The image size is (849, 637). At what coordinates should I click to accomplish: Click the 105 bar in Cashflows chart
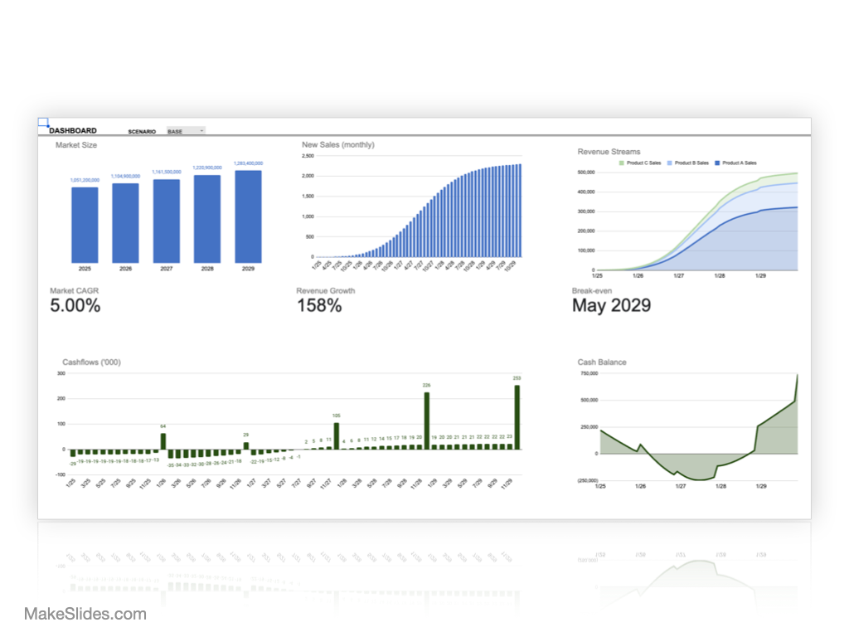click(336, 435)
